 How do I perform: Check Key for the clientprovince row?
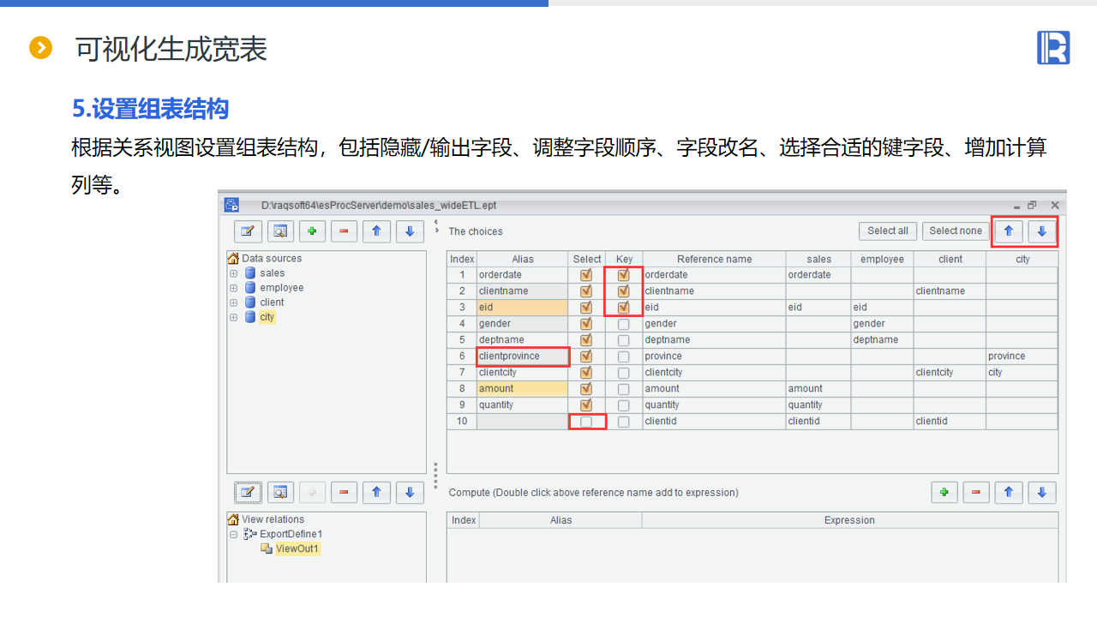point(623,356)
